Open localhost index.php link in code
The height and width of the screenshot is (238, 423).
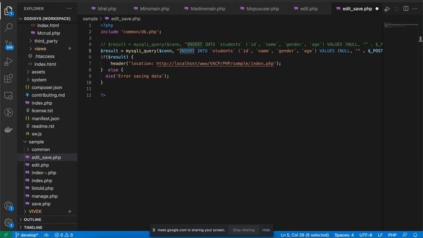pos(215,63)
